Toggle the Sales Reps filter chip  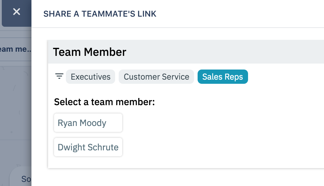click(x=223, y=77)
